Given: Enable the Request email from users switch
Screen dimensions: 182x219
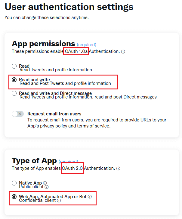Looking at the screenshot, I should (17, 114).
